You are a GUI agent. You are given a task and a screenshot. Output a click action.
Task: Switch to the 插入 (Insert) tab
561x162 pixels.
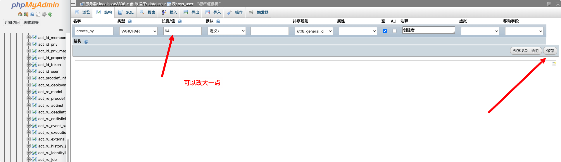tap(170, 12)
